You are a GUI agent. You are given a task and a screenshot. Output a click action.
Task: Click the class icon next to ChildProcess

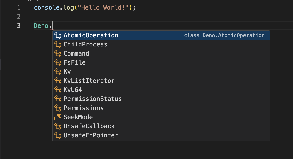58,44
